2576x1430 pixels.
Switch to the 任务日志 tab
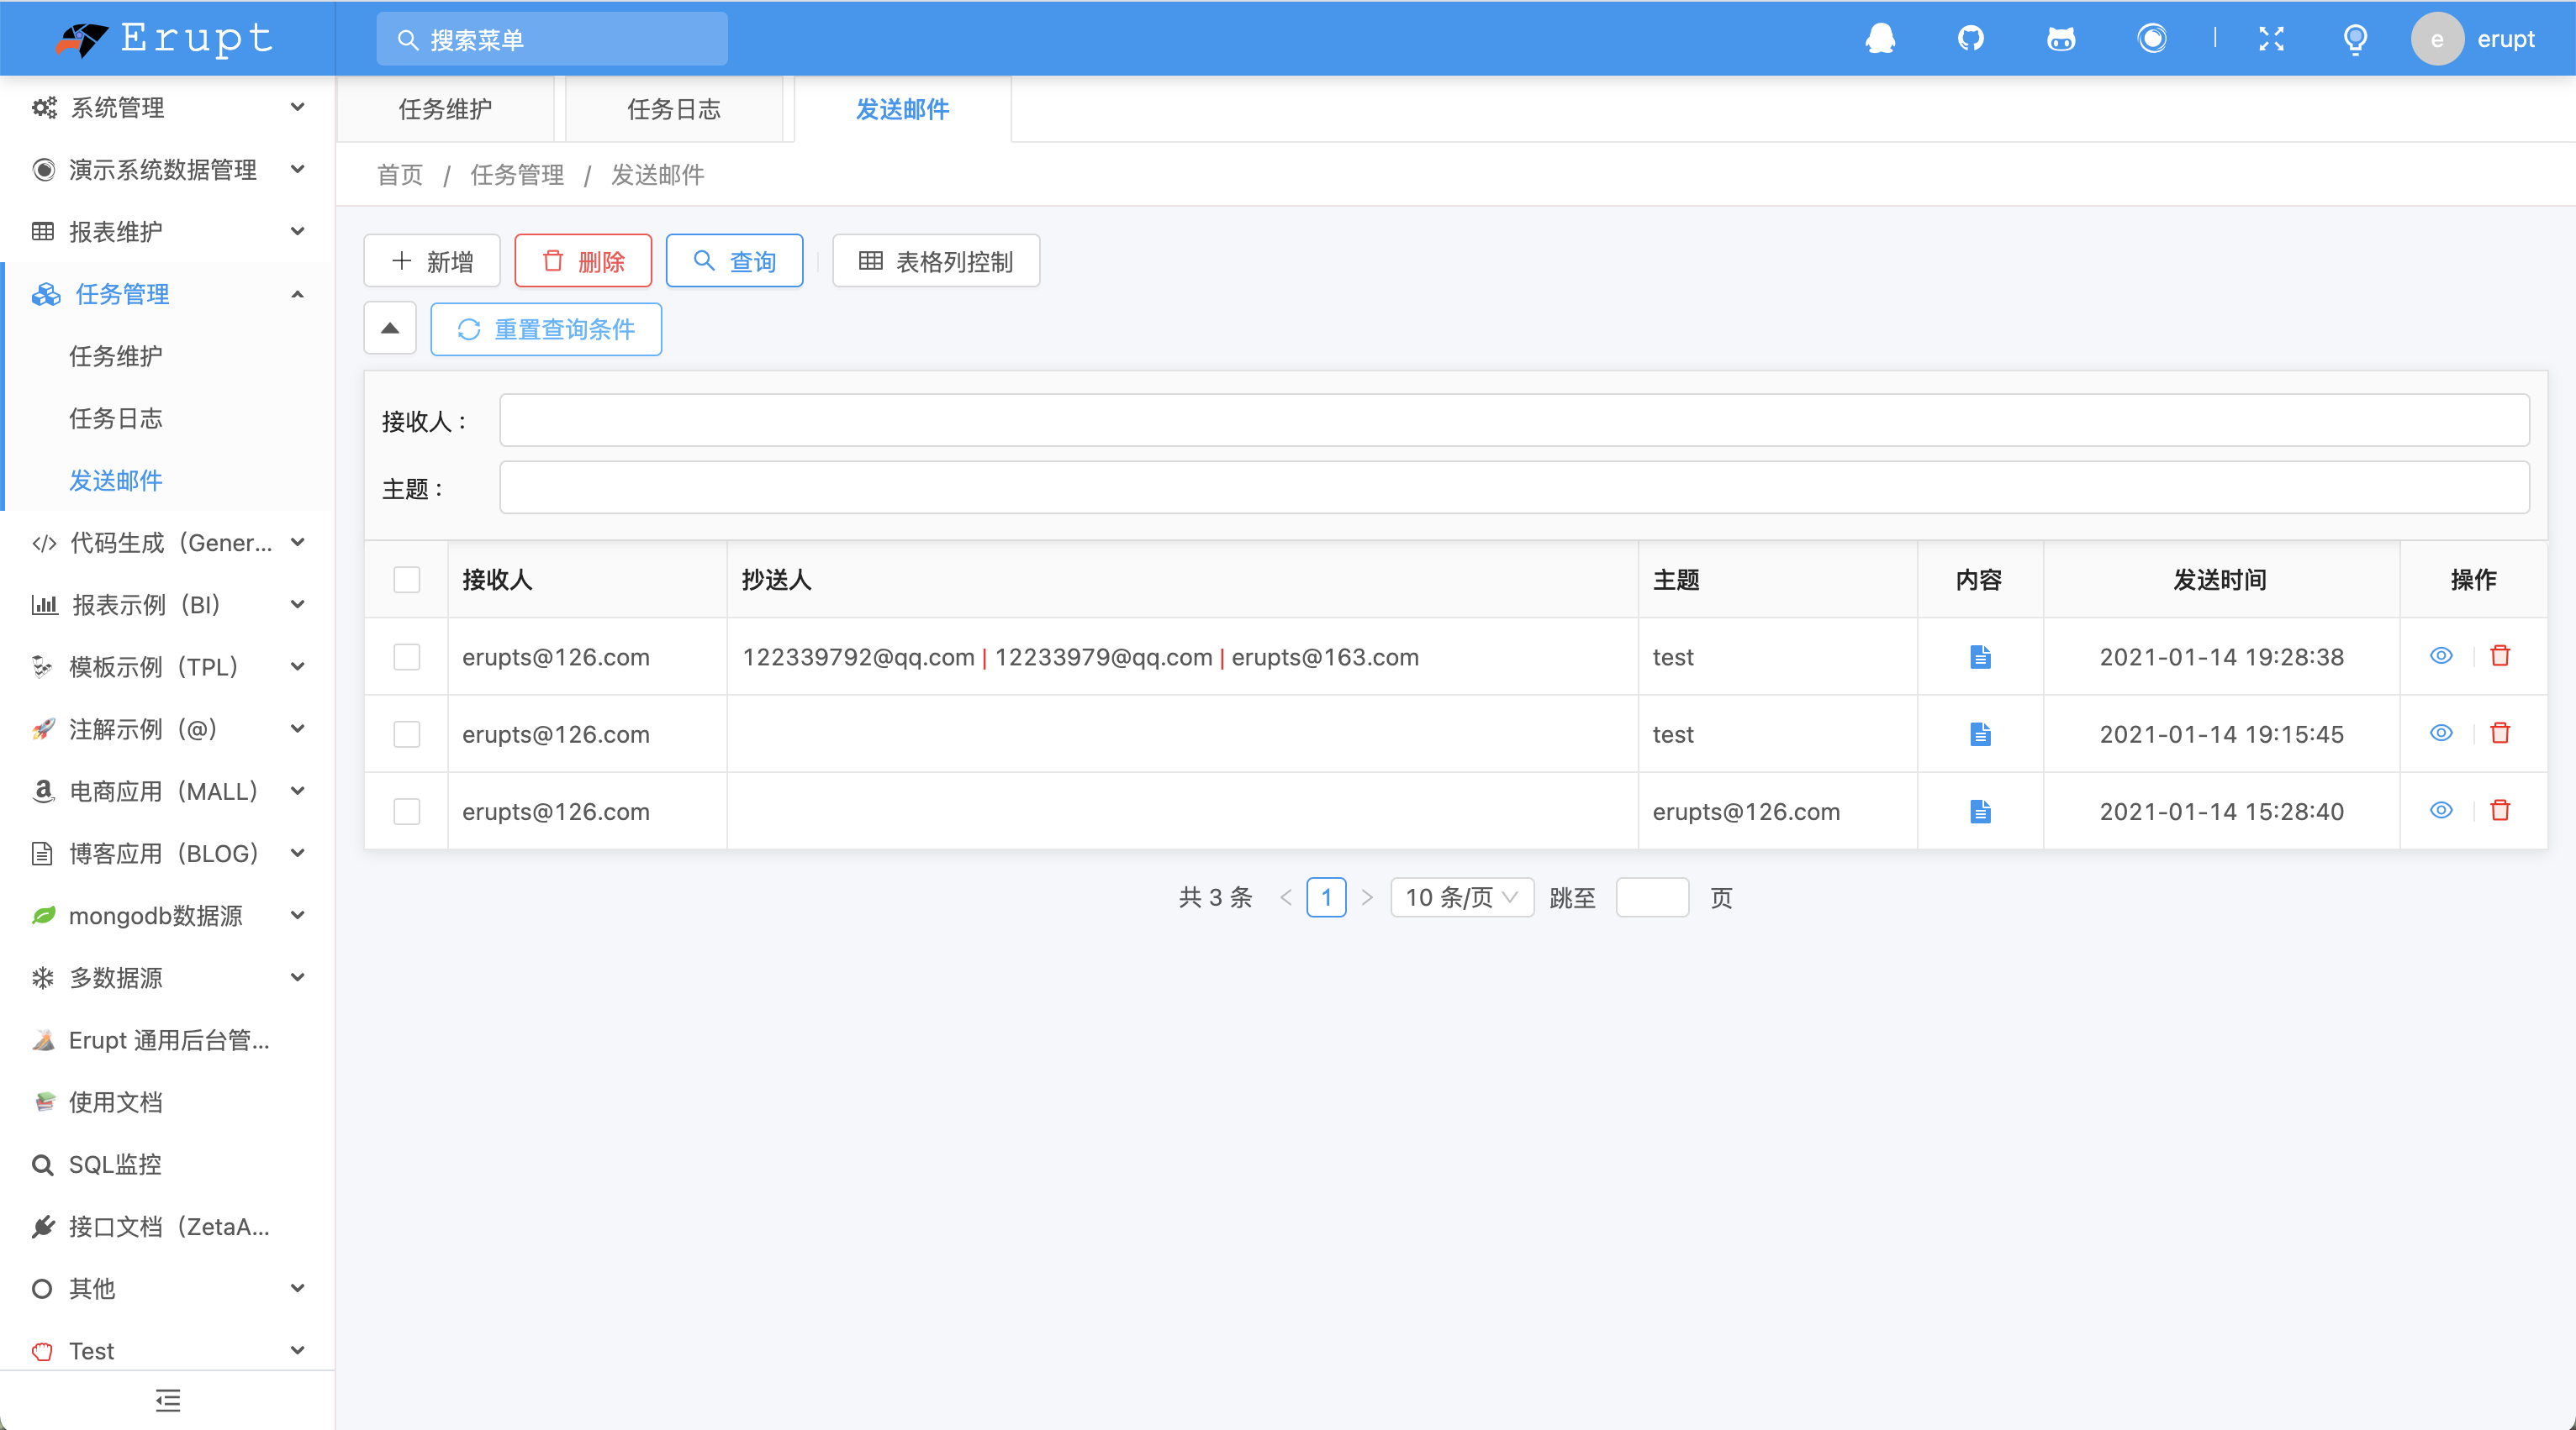[x=673, y=109]
